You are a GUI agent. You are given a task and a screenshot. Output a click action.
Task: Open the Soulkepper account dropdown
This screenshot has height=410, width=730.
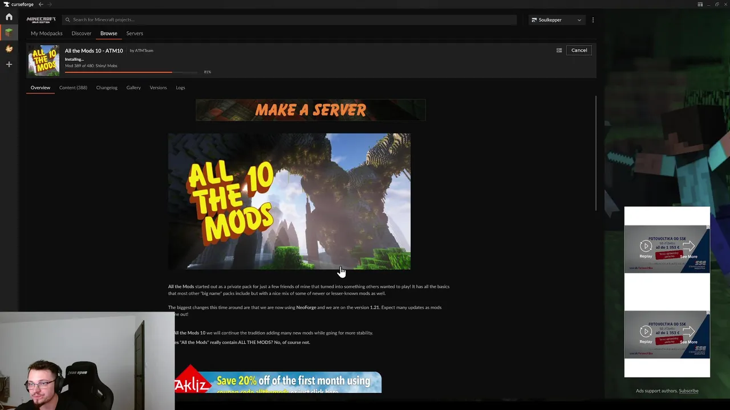point(557,20)
